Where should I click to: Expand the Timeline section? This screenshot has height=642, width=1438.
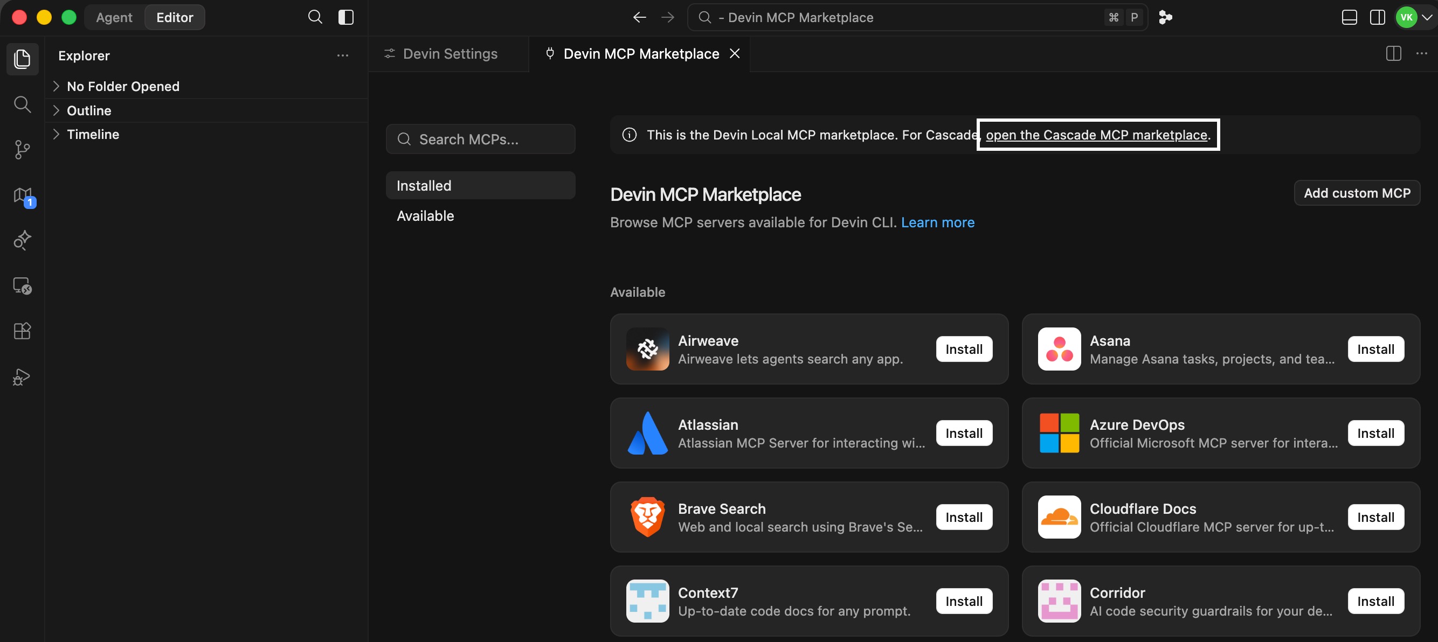coord(206,135)
